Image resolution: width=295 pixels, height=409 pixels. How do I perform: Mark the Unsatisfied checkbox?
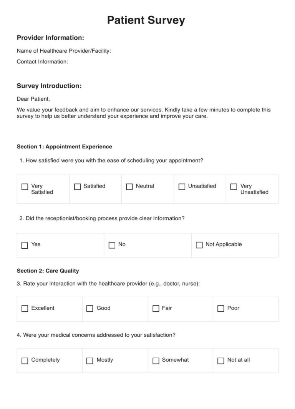182,187
